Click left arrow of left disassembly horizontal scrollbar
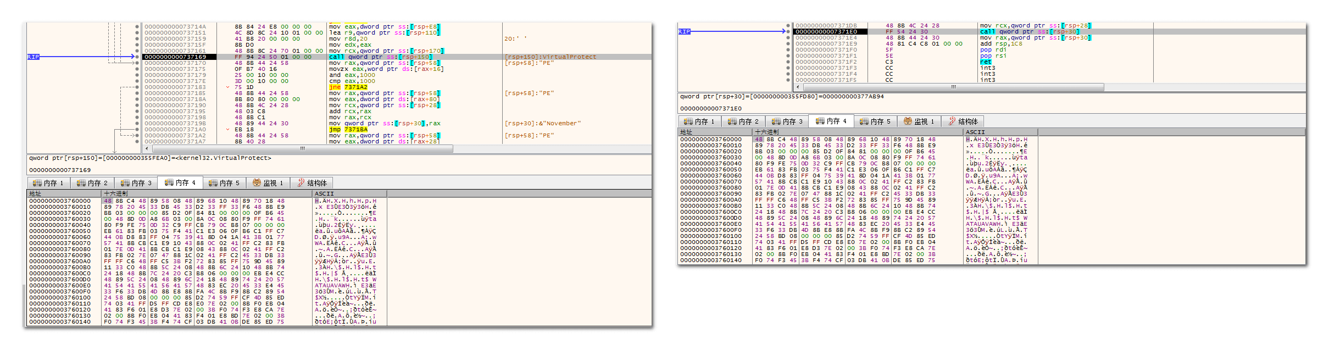 click(x=148, y=148)
